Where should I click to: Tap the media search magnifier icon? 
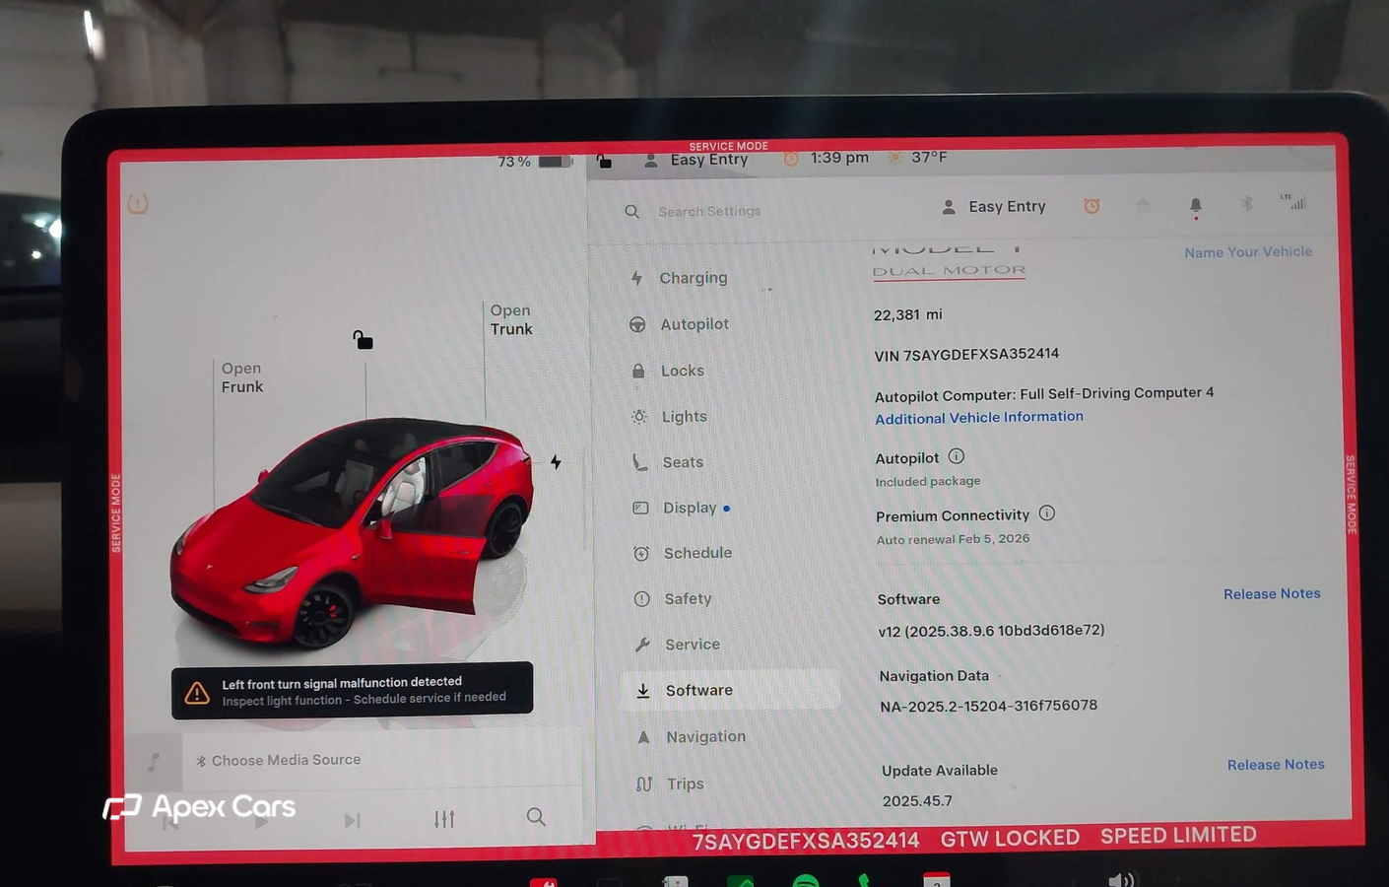(x=536, y=816)
